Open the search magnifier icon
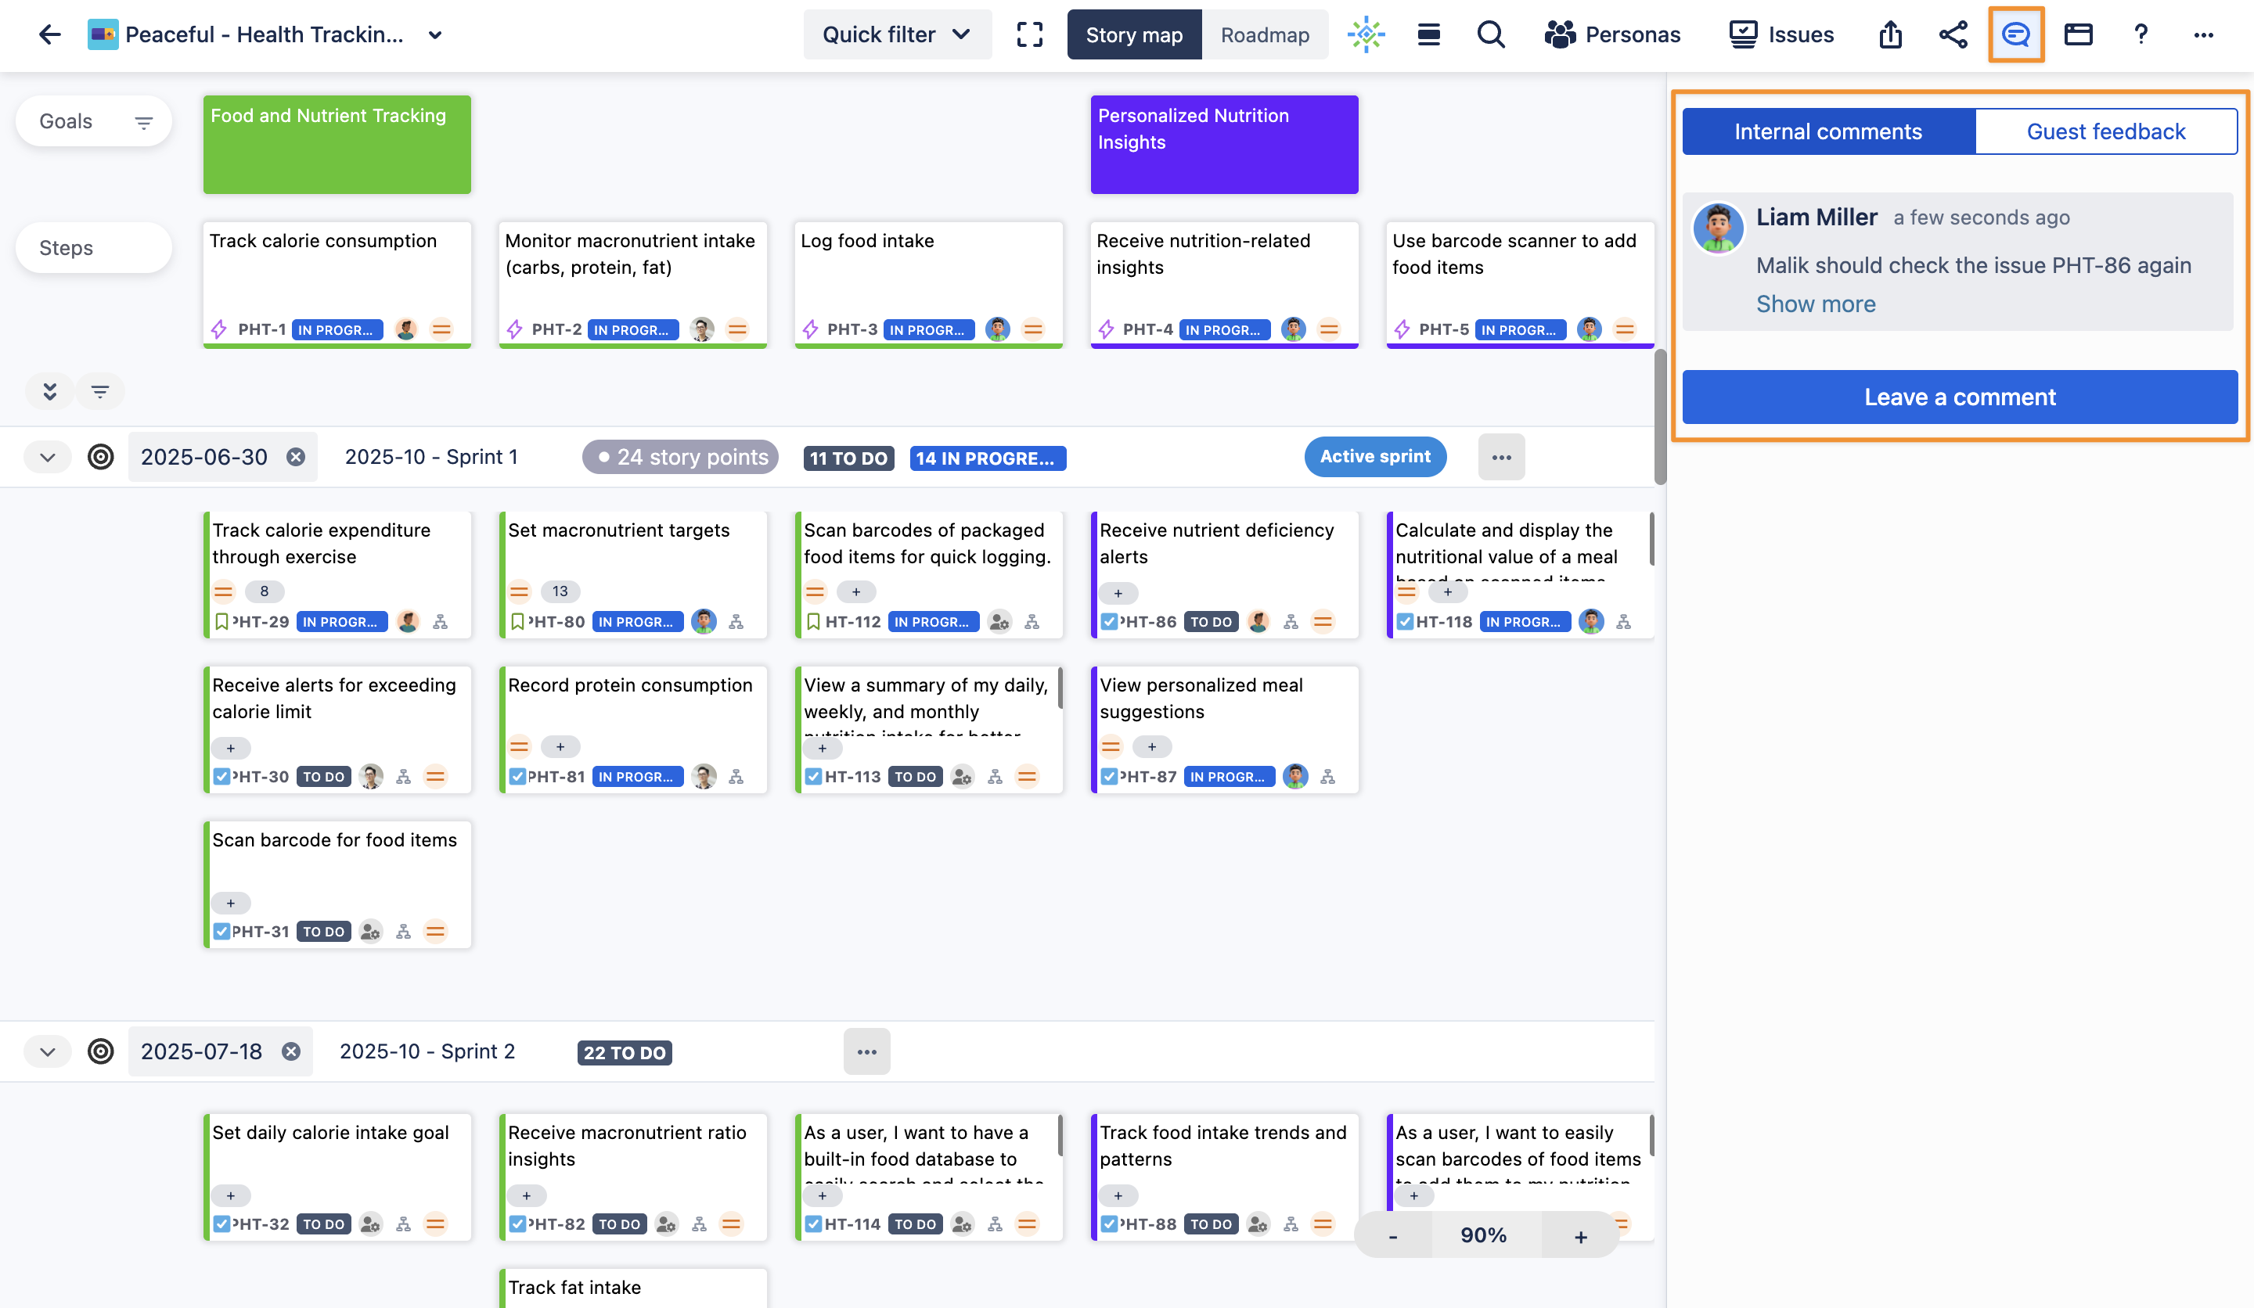2254x1308 pixels. 1490,35
